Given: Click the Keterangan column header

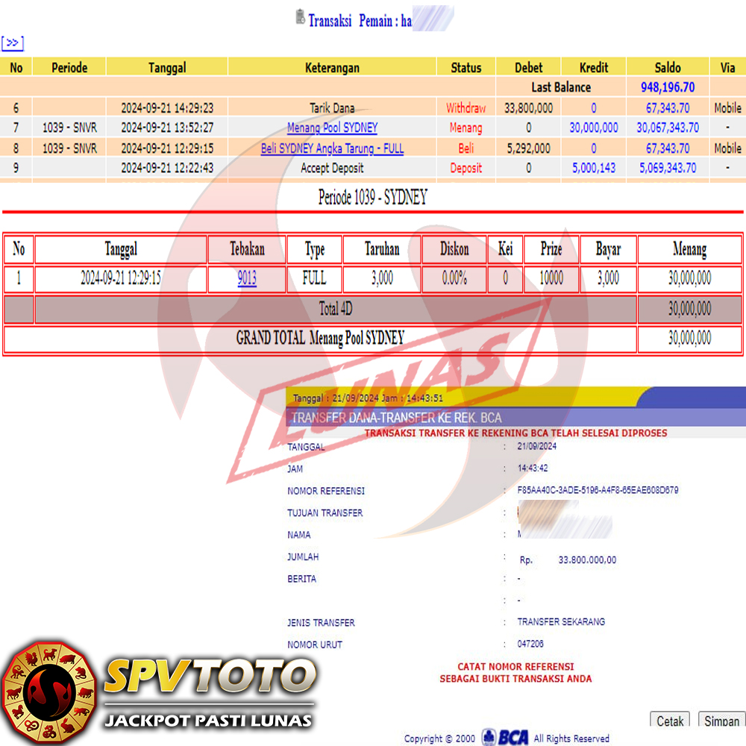Looking at the screenshot, I should [332, 67].
